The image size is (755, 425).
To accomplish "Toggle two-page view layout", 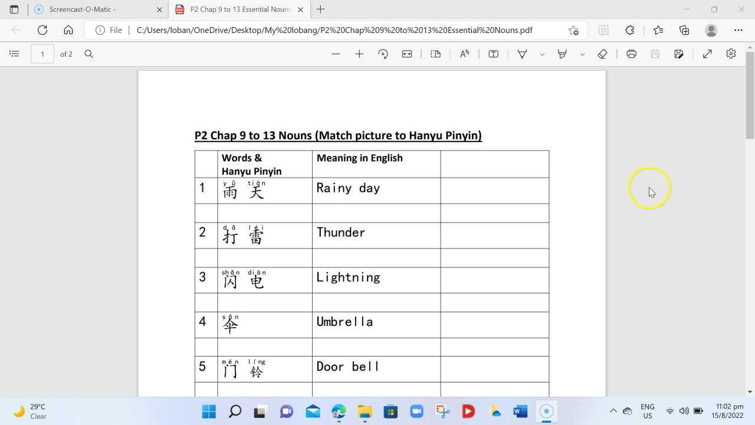I will [435, 54].
